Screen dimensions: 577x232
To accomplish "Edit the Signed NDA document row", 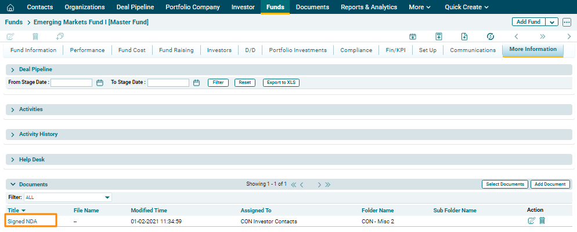I will coord(531,220).
